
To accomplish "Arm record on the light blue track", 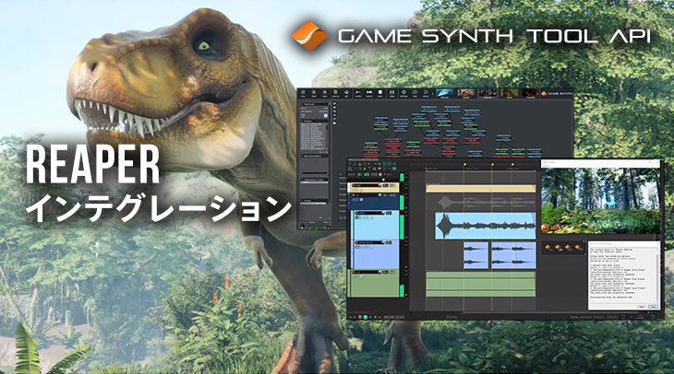I will [x=356, y=213].
